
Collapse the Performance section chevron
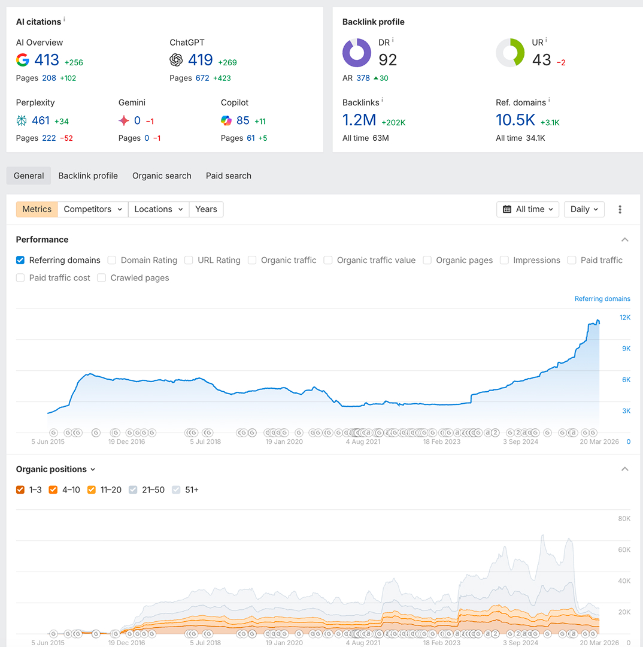624,240
